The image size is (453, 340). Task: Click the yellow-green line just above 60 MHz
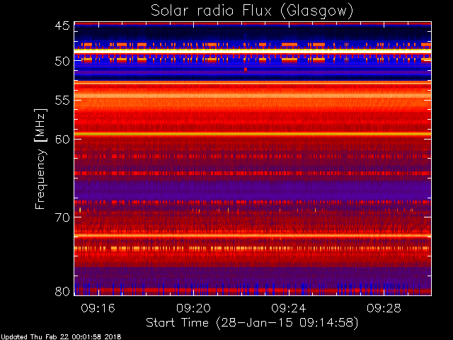[x=253, y=134]
